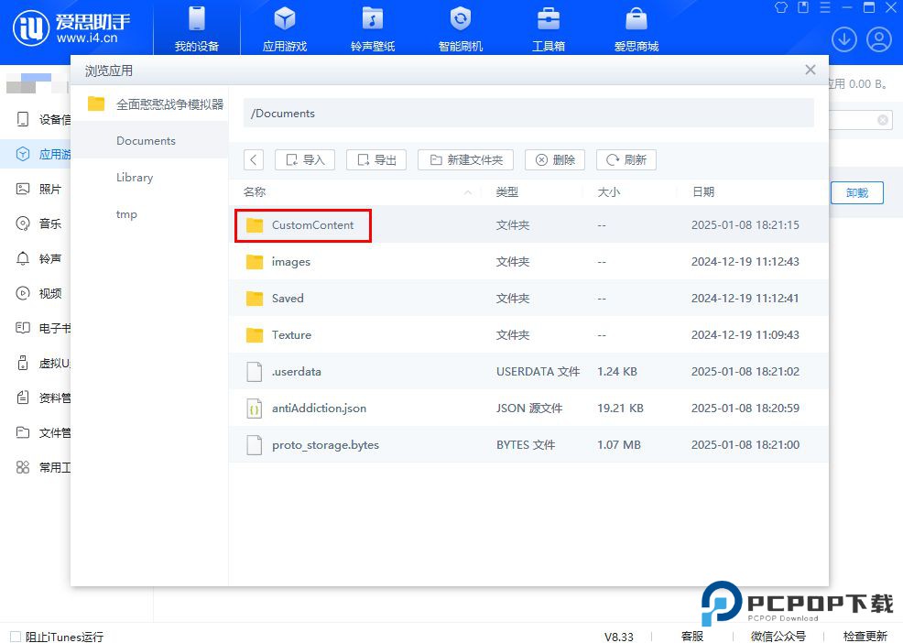Open the user account icon
The height and width of the screenshot is (643, 903).
point(879,39)
